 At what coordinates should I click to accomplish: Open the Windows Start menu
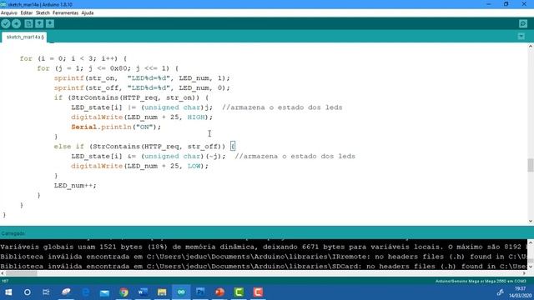click(x=8, y=292)
